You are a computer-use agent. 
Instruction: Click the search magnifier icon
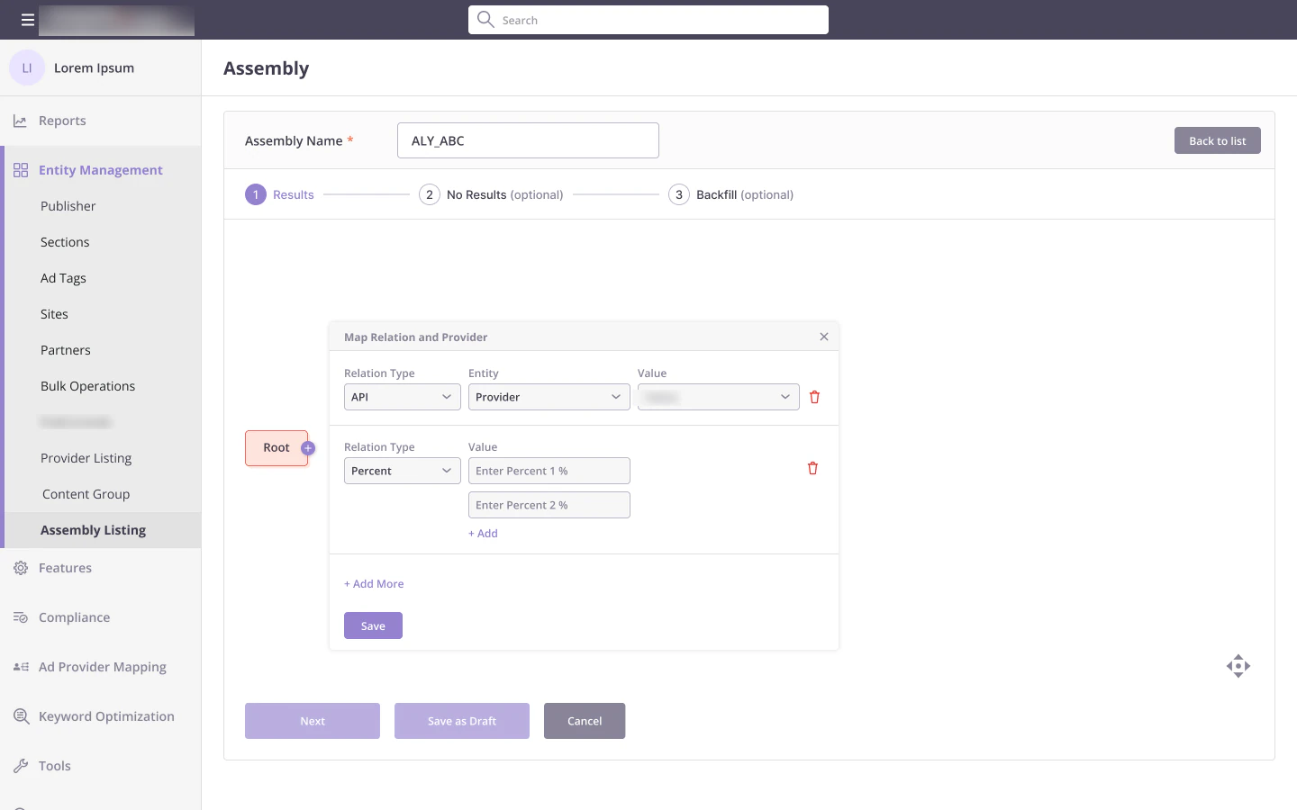(485, 20)
